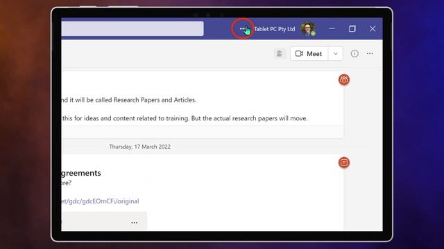This screenshot has height=249, width=444.
Task: Select the Thursday, 17 March 2022 date divider
Action: 140,147
